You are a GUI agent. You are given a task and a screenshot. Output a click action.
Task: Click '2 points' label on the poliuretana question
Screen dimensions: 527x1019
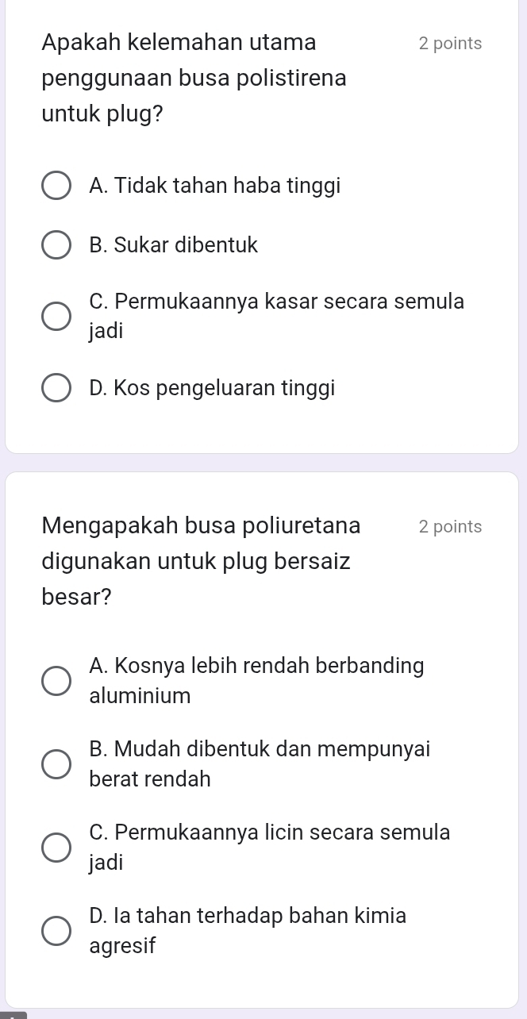pyautogui.click(x=450, y=527)
